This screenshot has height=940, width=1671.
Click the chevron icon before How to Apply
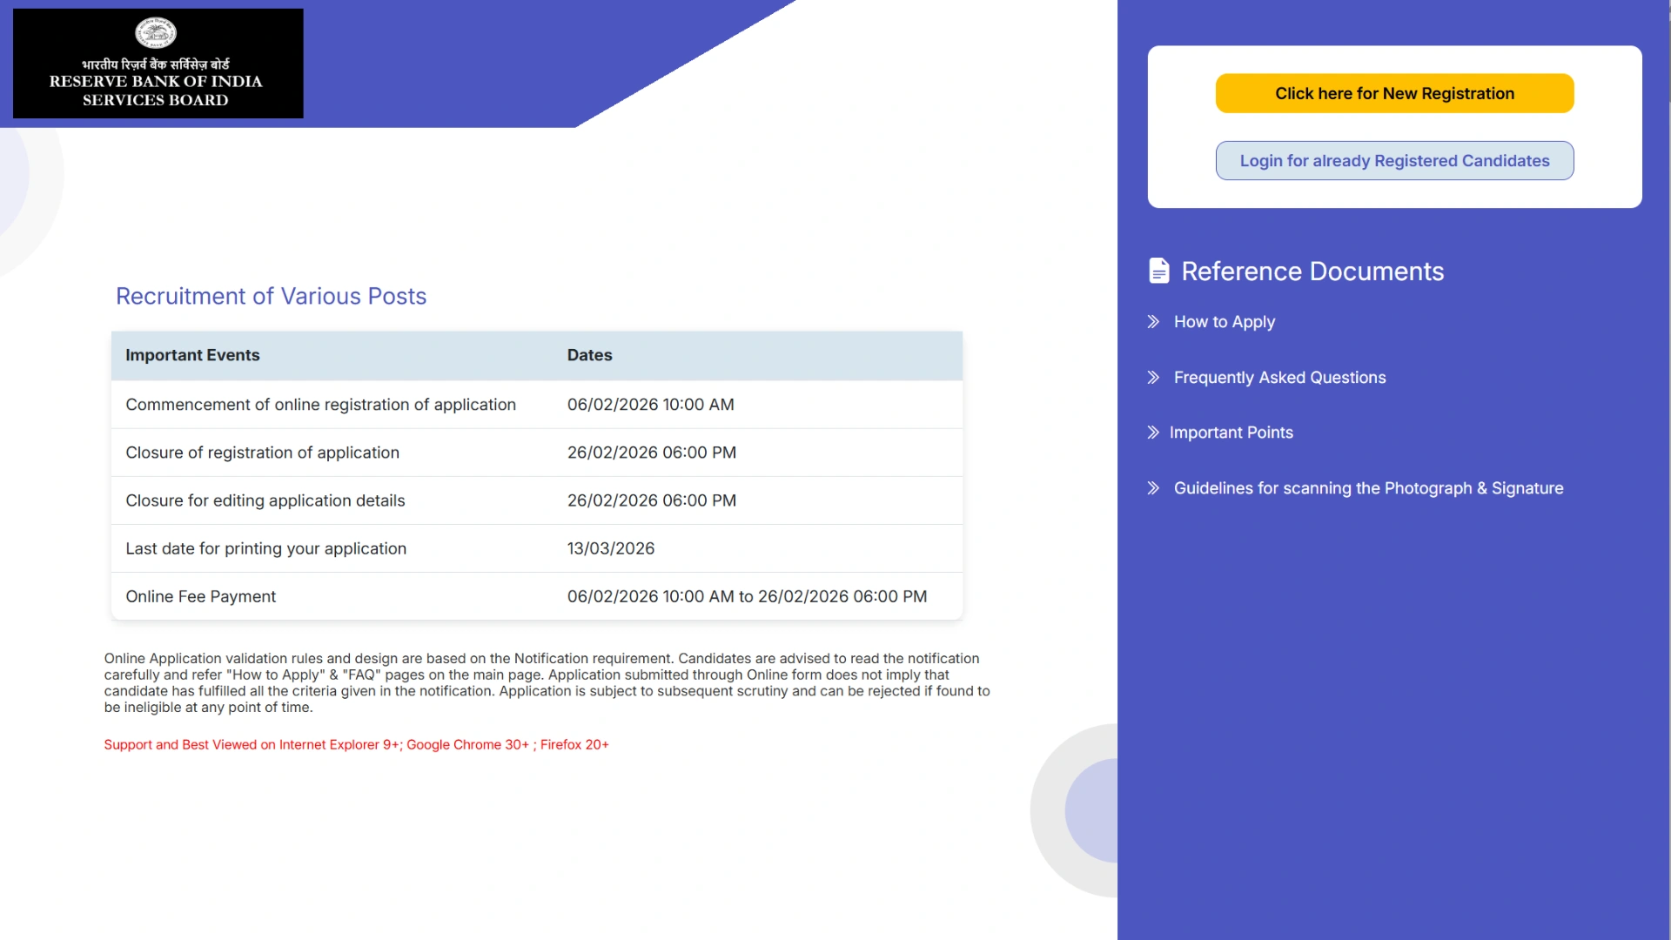click(x=1153, y=322)
